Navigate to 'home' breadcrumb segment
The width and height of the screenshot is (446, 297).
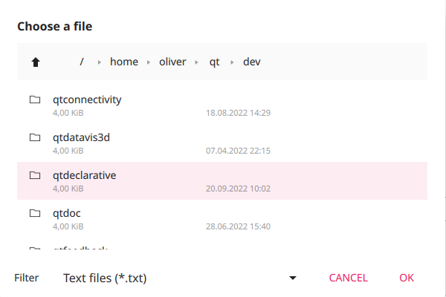pos(124,62)
